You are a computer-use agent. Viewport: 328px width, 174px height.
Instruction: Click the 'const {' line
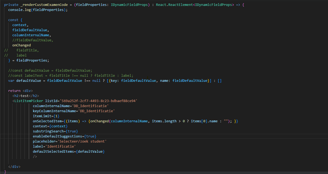(x=15, y=20)
